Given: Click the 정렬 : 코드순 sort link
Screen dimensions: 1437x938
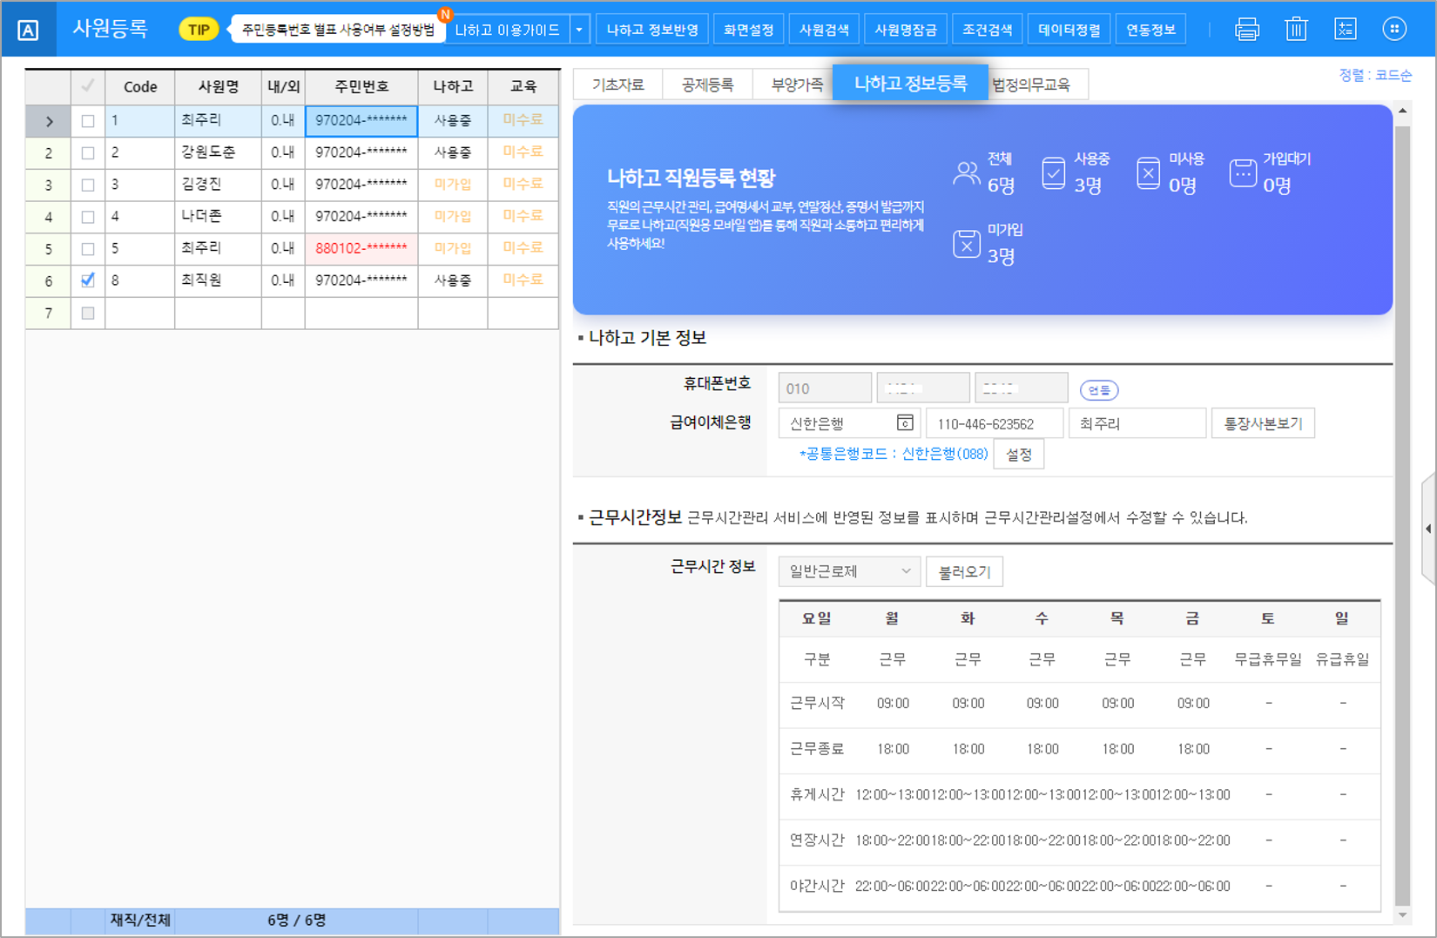Looking at the screenshot, I should [1376, 76].
